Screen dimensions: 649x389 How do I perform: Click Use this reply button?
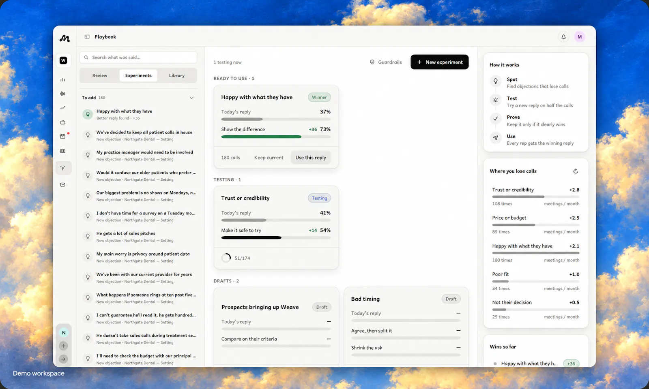click(311, 158)
